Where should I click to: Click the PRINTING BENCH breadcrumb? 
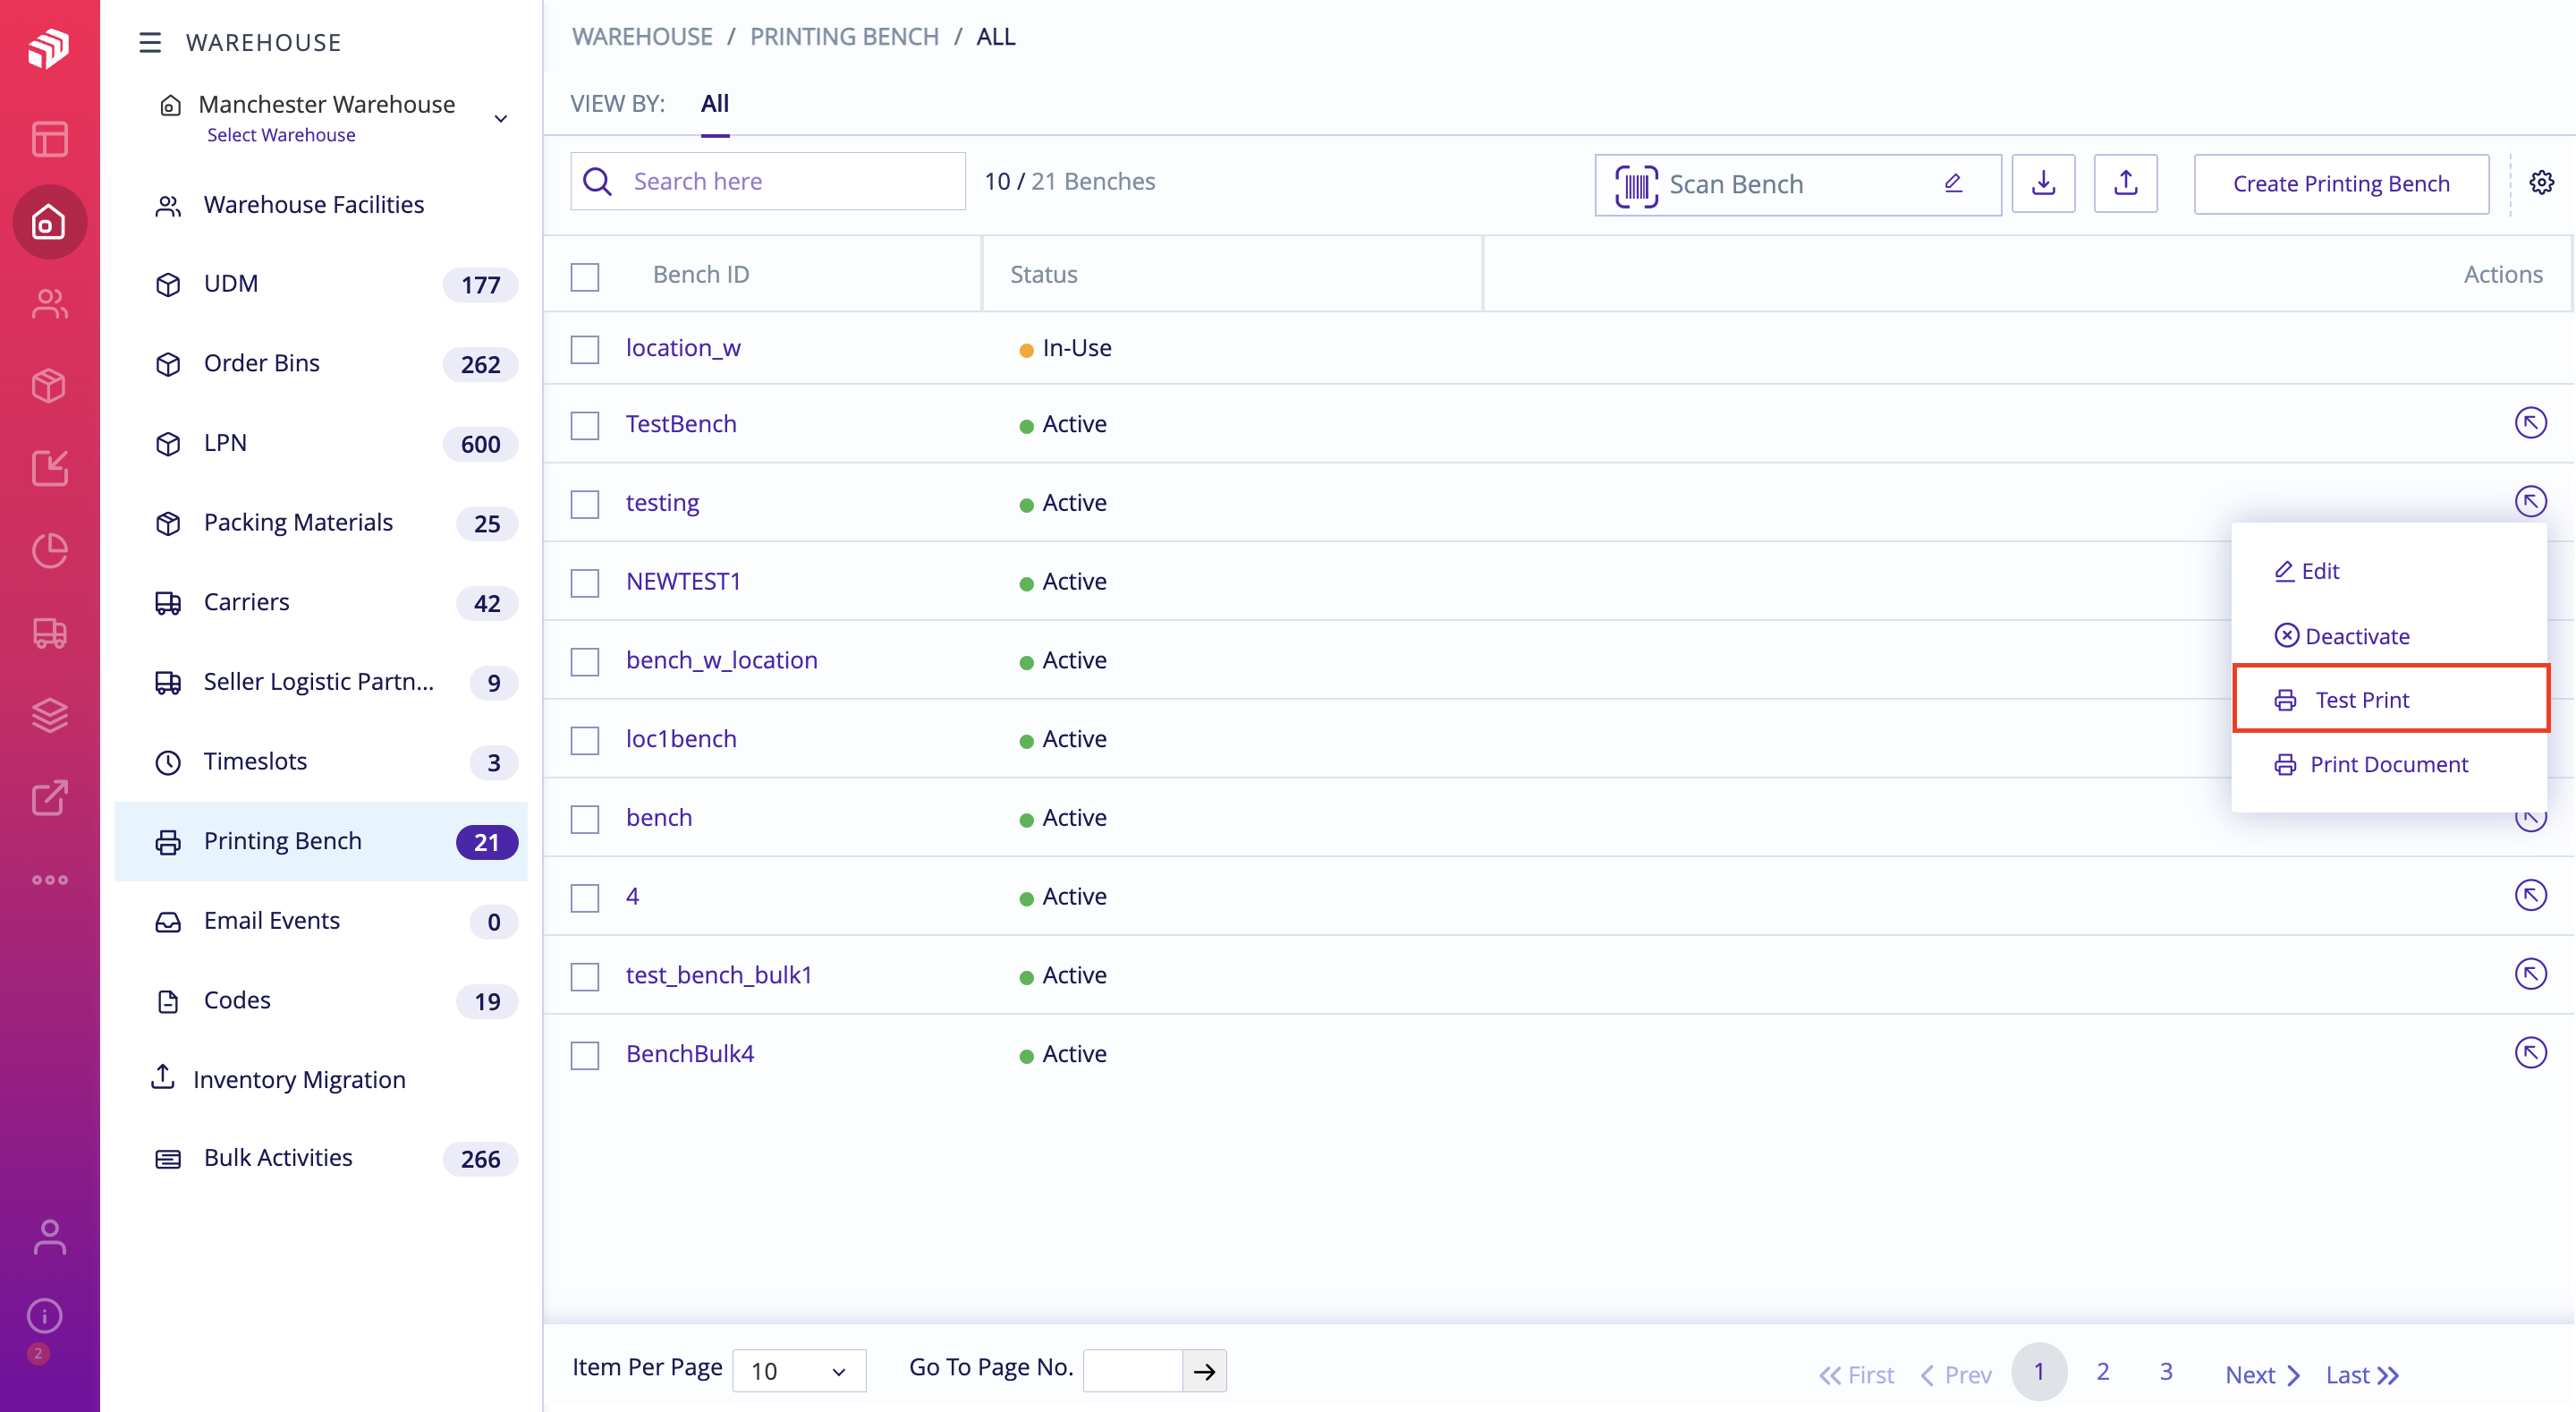coord(844,37)
